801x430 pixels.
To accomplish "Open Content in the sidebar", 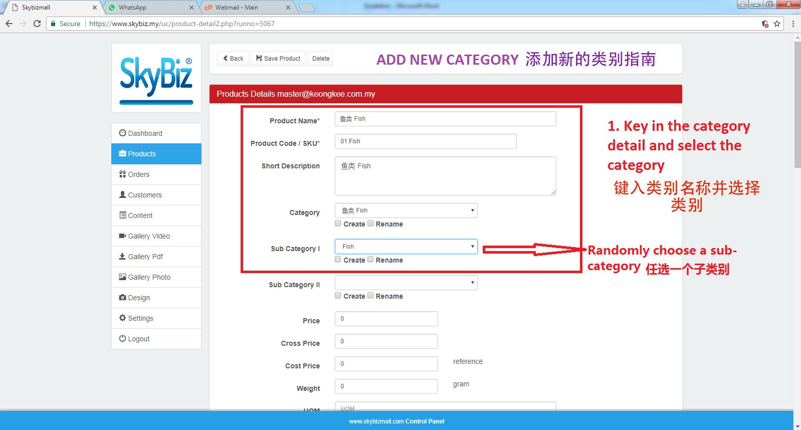I will (x=156, y=216).
